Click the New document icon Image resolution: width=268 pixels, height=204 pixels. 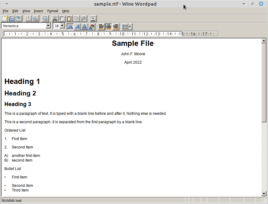(x=4, y=19)
